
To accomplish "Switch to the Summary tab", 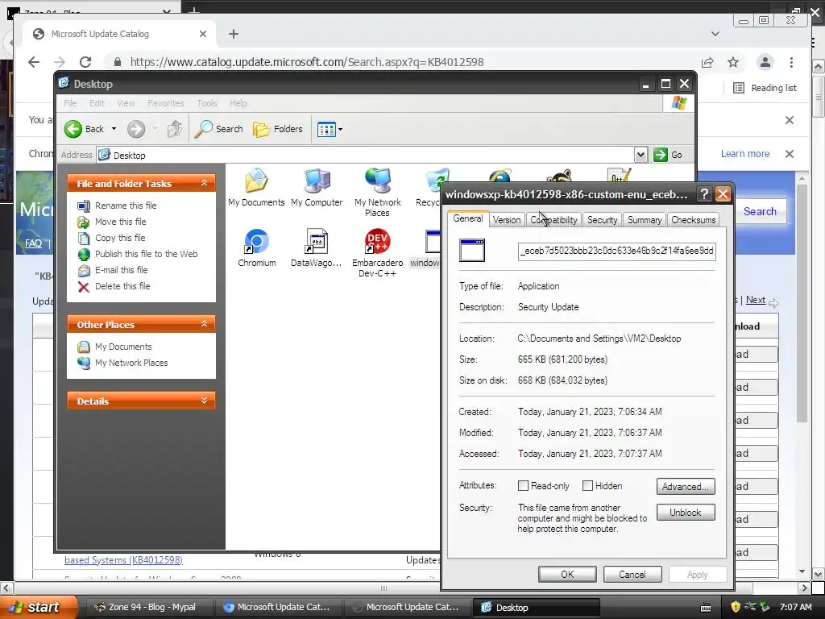I will (645, 220).
